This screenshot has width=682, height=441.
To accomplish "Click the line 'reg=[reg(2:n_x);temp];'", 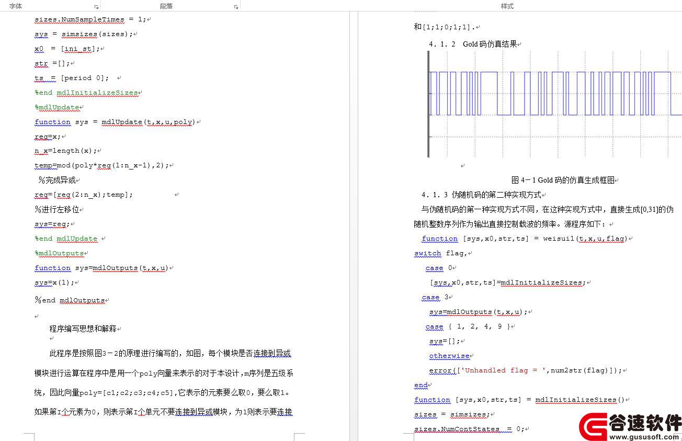I will click(x=84, y=195).
